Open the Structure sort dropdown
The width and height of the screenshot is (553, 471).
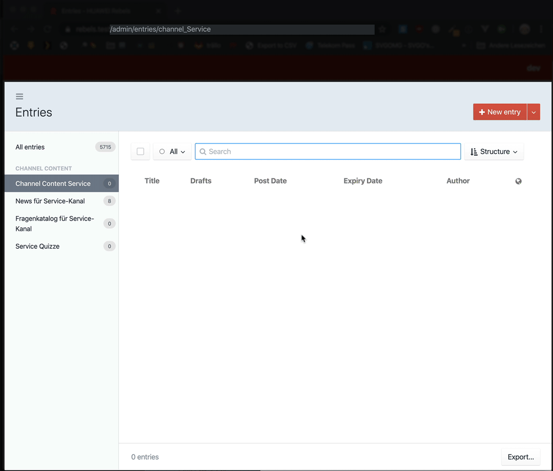point(494,151)
